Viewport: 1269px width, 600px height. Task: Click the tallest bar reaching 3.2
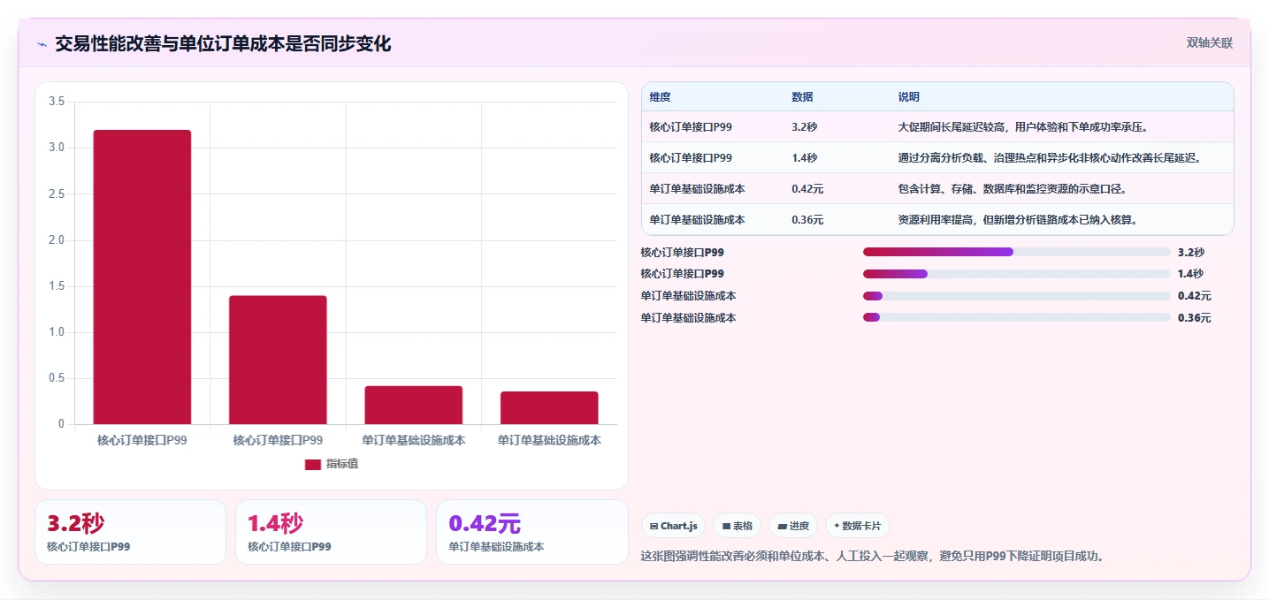(142, 277)
